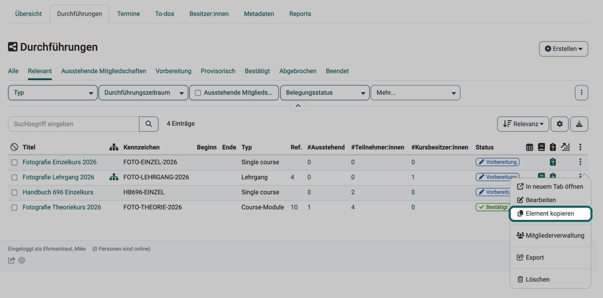This screenshot has height=298, width=603.
Task: Open the Fotografie Theoriekurs 2026 link
Action: (x=62, y=208)
